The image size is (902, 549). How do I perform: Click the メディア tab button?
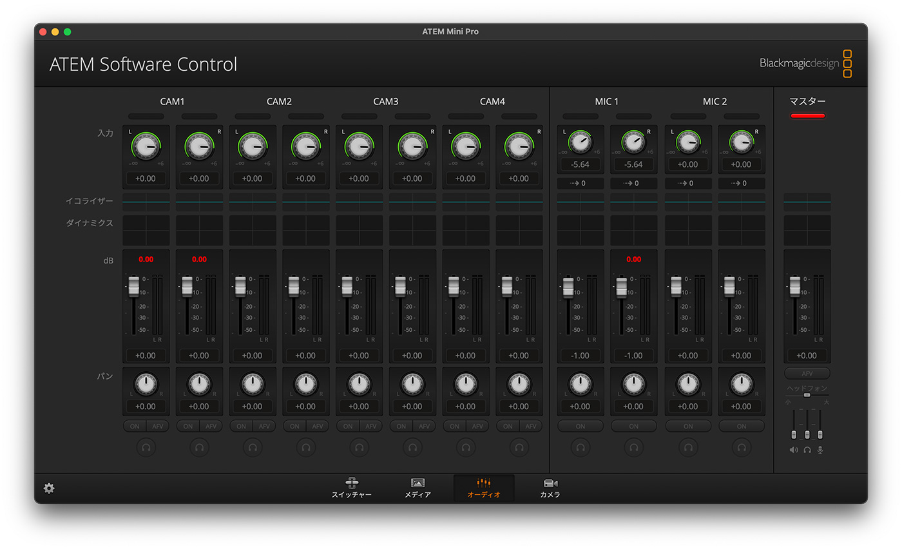(x=417, y=488)
